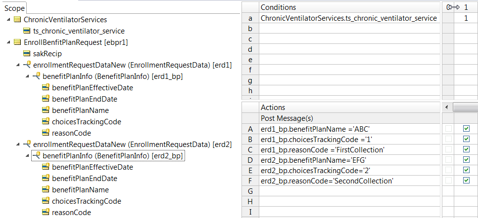The height and width of the screenshot is (218, 478).
Task: Click the association icon for [erd1]
Action: pos(27,65)
